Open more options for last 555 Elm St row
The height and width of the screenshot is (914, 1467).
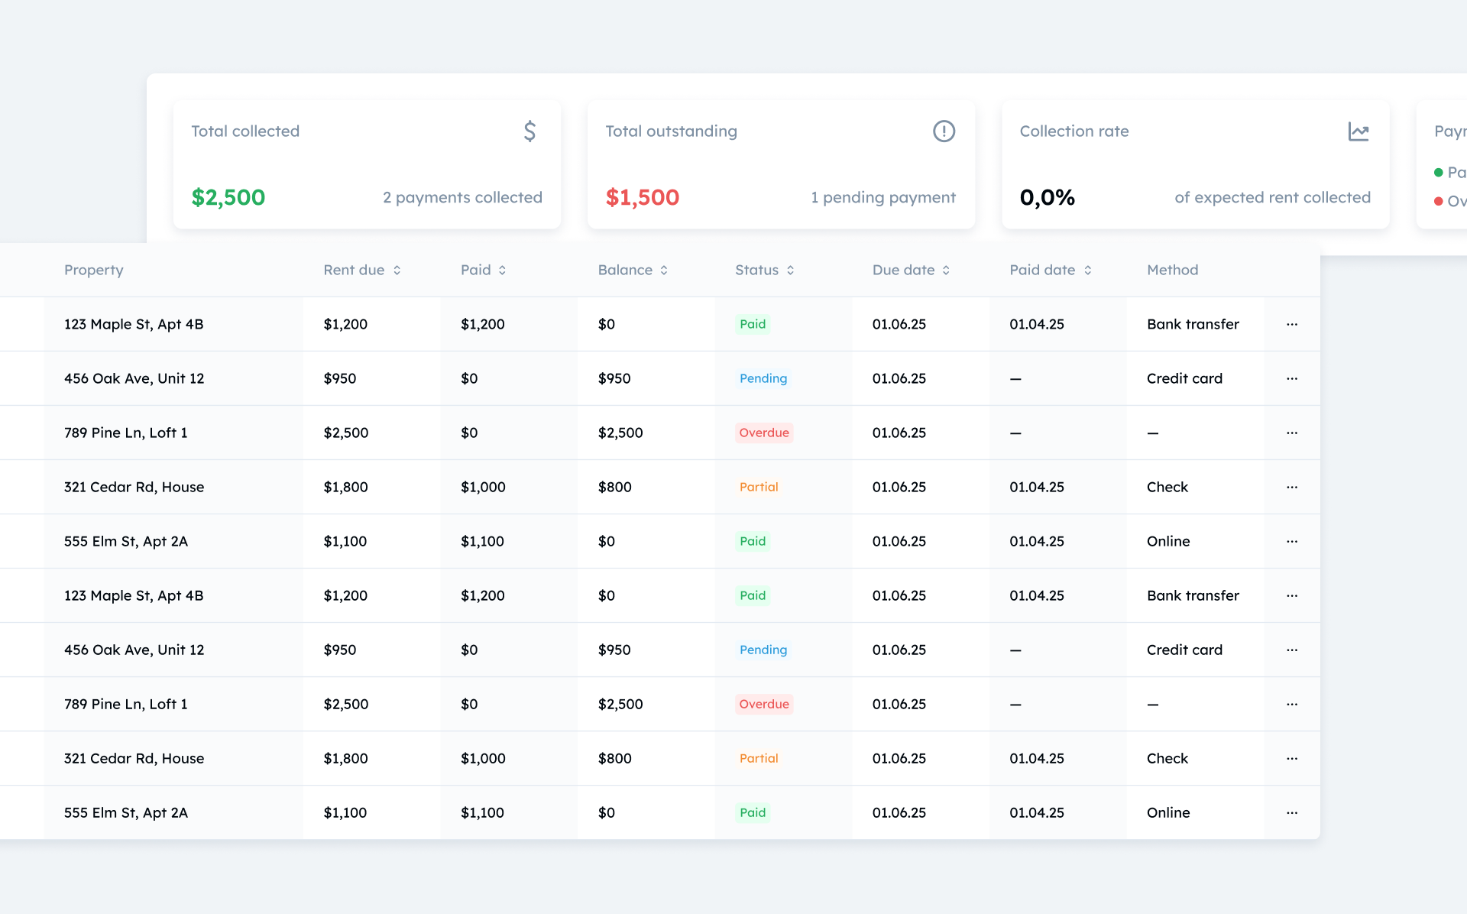tap(1291, 812)
